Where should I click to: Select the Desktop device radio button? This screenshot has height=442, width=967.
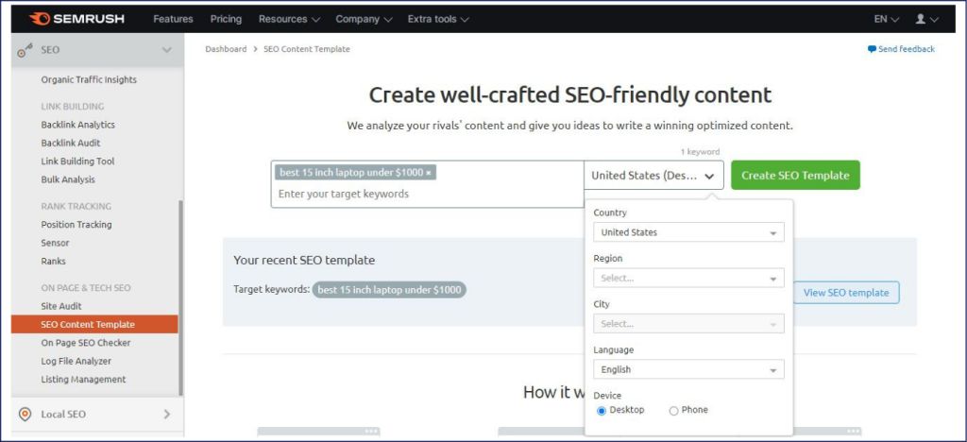(x=602, y=411)
